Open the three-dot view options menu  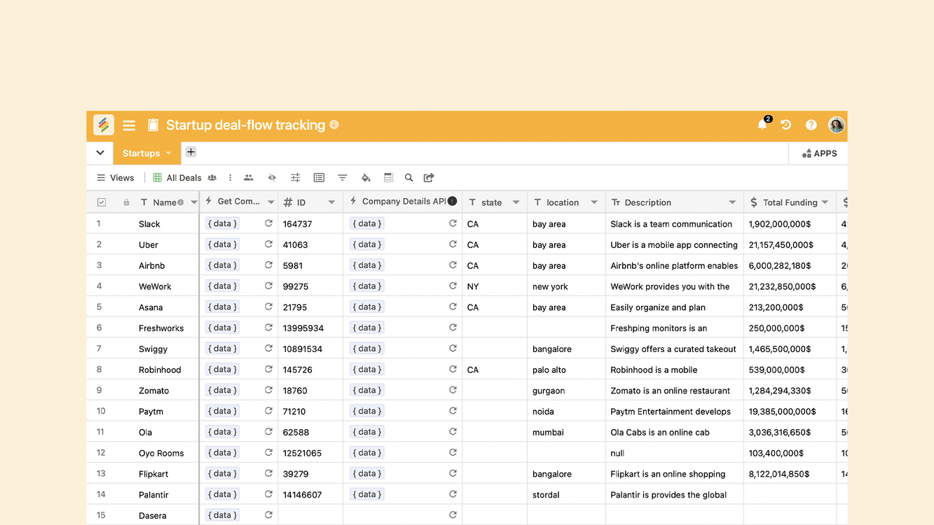tap(230, 178)
